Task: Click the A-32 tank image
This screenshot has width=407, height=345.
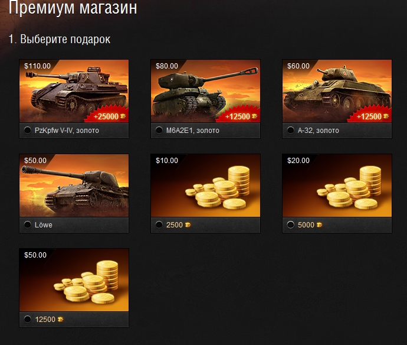Action: point(337,91)
